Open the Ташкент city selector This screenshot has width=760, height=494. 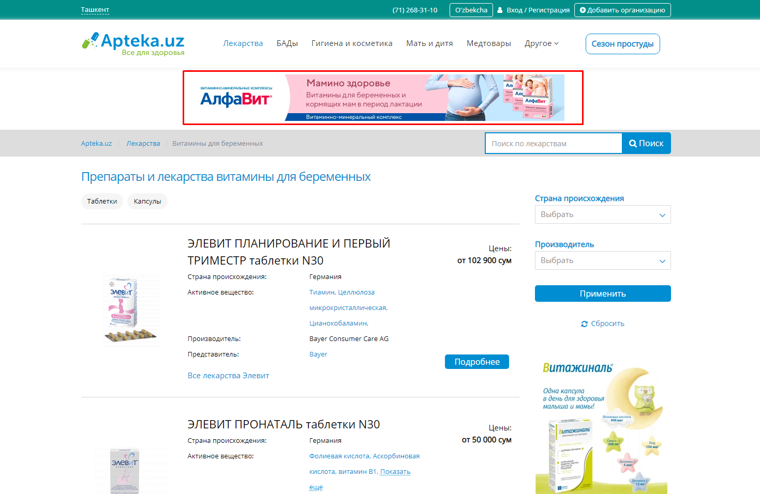click(x=95, y=10)
